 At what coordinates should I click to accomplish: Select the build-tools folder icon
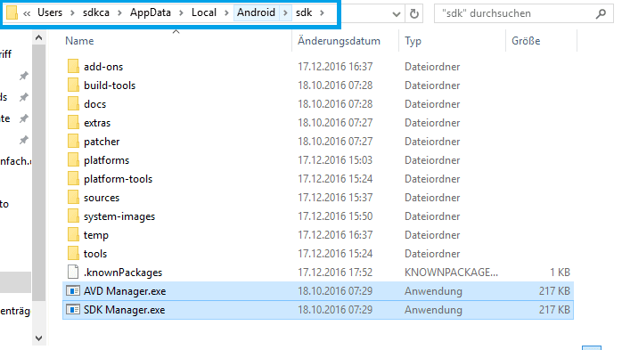click(73, 85)
